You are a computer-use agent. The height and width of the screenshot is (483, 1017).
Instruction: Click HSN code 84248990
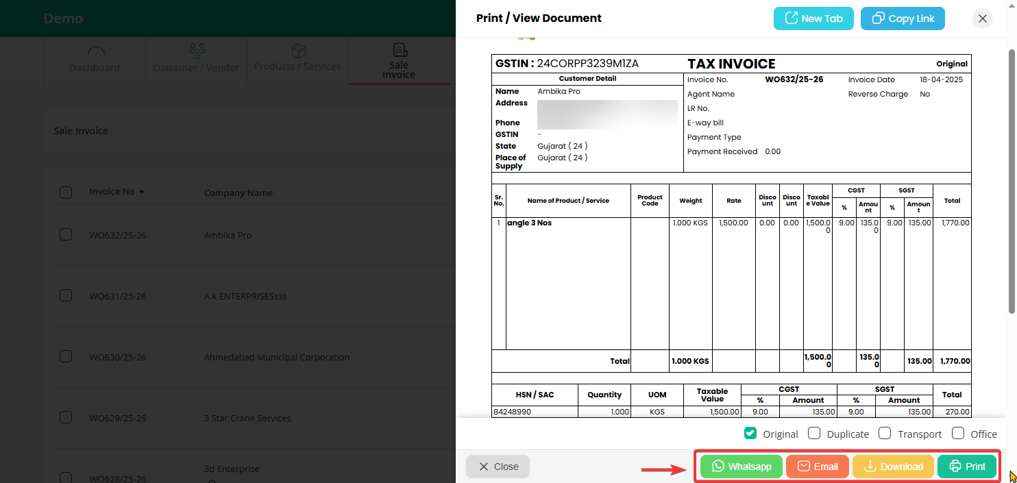tap(512, 412)
